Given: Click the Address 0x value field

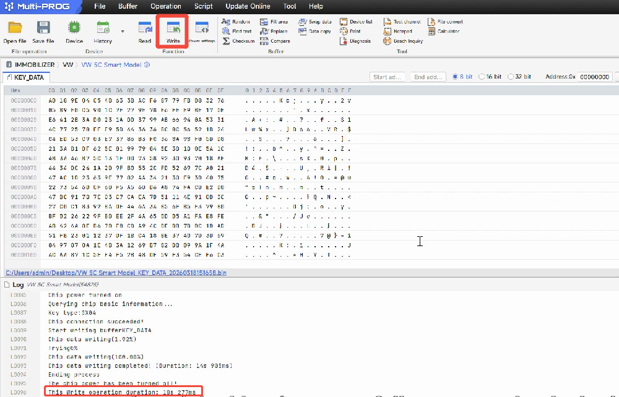Looking at the screenshot, I should pyautogui.click(x=594, y=77).
